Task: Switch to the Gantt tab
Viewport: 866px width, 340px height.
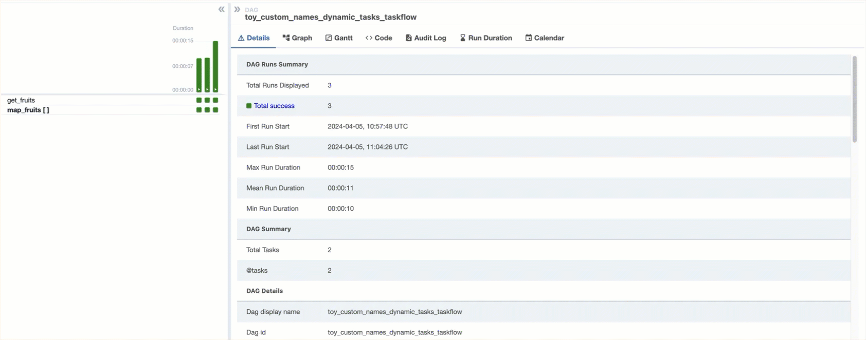Action: tap(339, 38)
